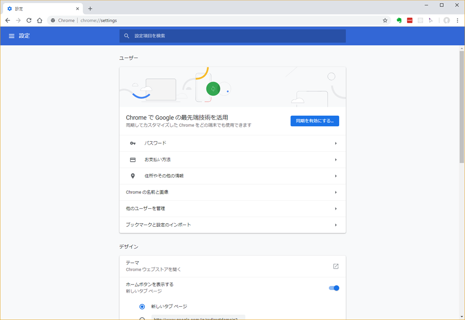Click the Chrome site info icon in address bar
Screen dimensions: 465x320
pos(53,20)
